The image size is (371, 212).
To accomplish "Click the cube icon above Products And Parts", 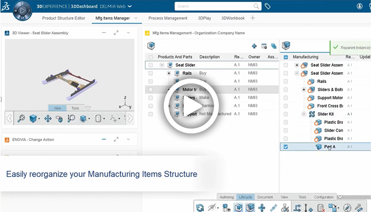I will pyautogui.click(x=151, y=45).
